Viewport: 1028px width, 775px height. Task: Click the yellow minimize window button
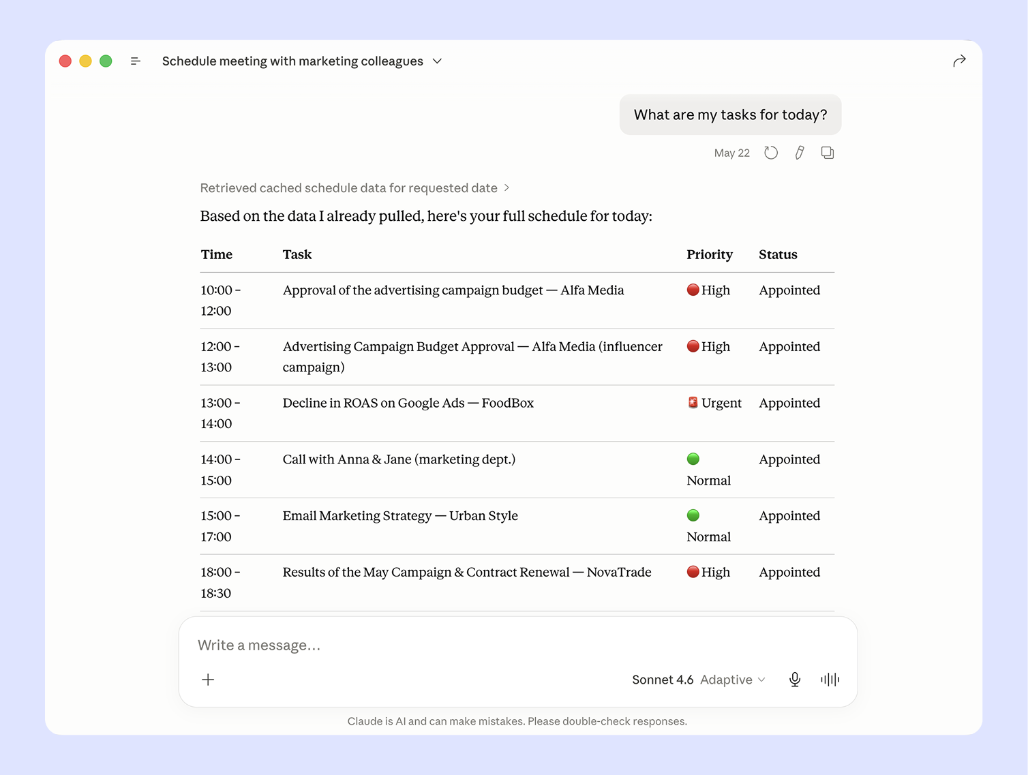(86, 61)
